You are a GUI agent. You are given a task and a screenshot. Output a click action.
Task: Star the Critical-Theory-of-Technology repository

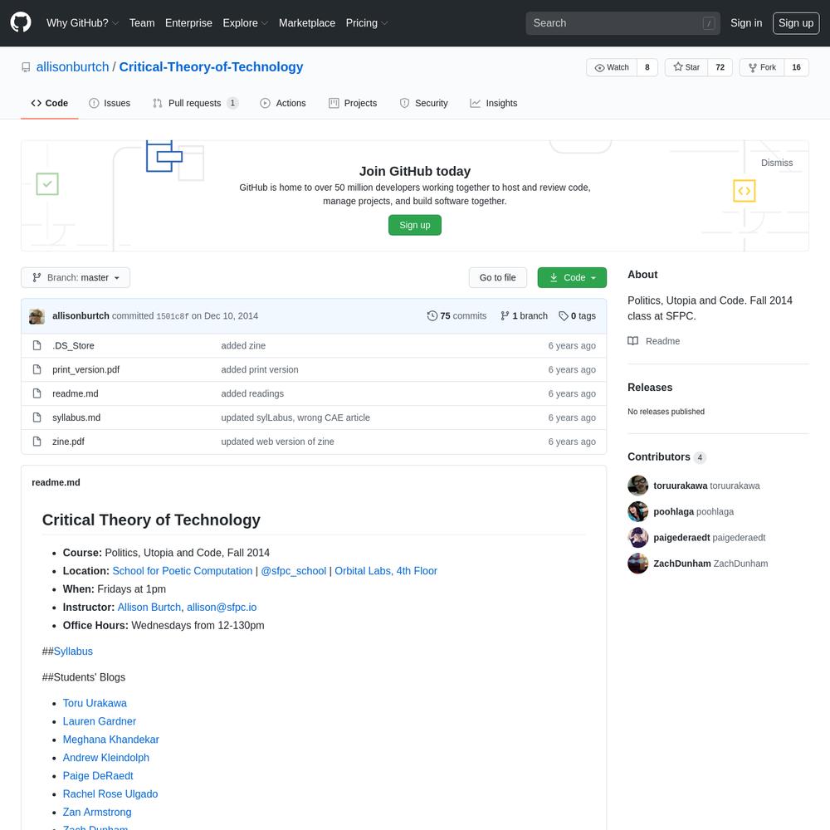pos(686,67)
